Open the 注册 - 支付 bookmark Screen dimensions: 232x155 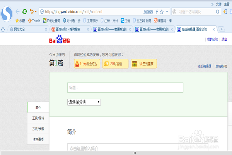click(x=109, y=21)
